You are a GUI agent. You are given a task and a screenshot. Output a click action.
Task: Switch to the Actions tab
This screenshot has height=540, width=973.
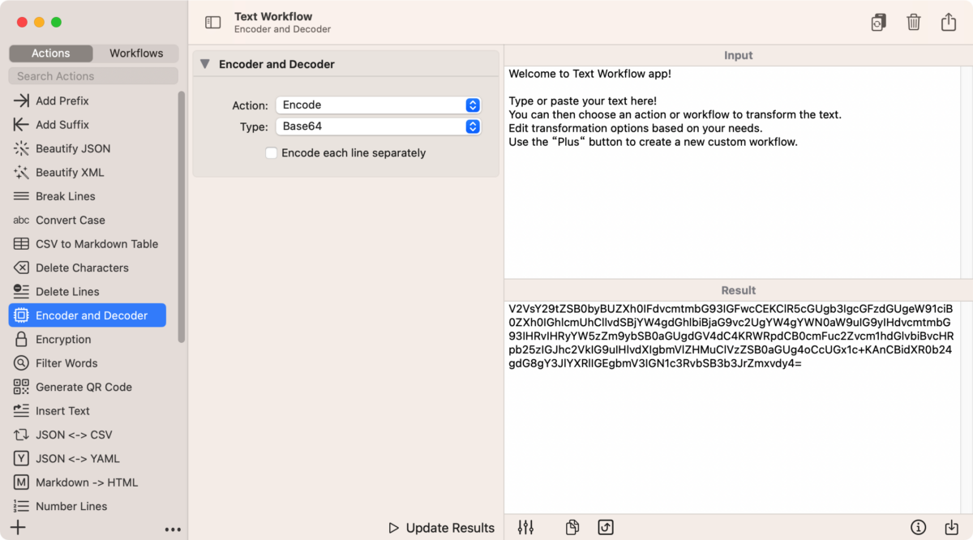coord(51,54)
